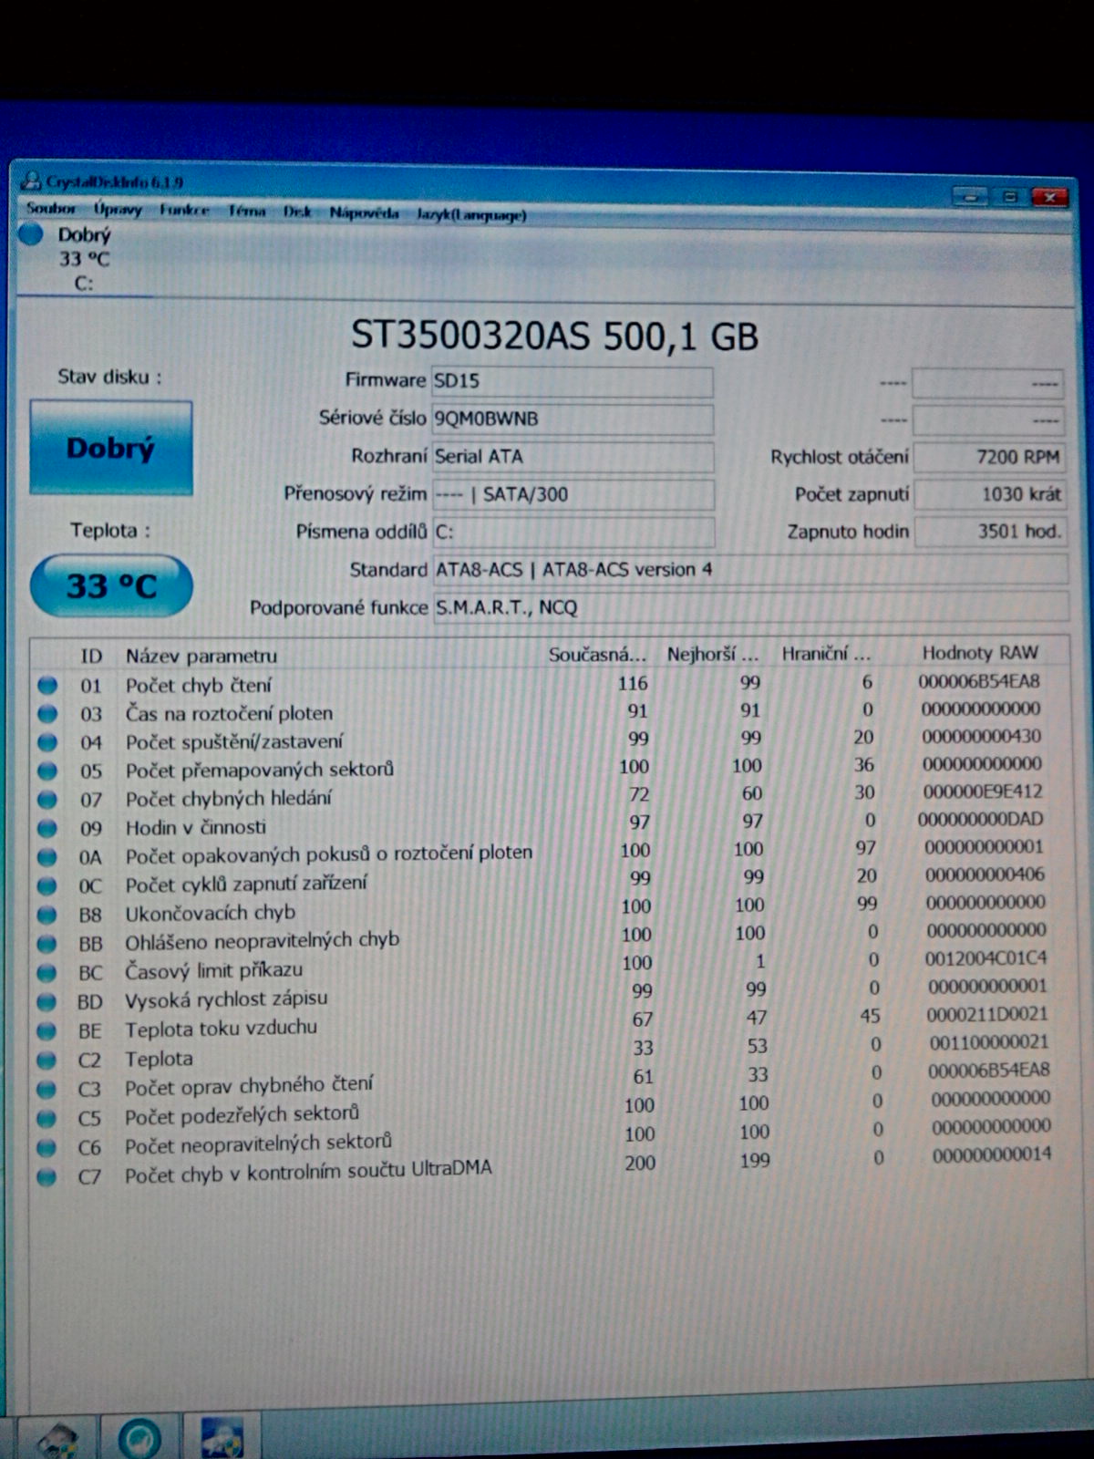Click the CrystalDiskInfo title bar icon
The width and height of the screenshot is (1094, 1459).
(32, 181)
